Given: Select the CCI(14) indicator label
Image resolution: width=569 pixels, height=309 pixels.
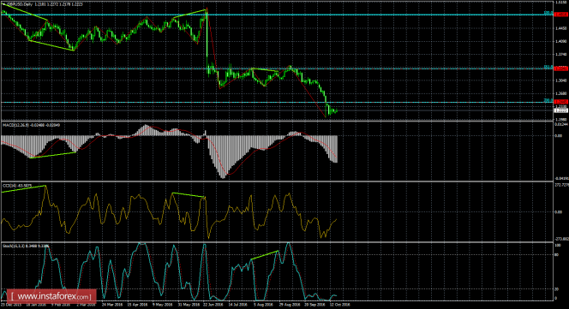Looking at the screenshot, I should pyautogui.click(x=10, y=186).
